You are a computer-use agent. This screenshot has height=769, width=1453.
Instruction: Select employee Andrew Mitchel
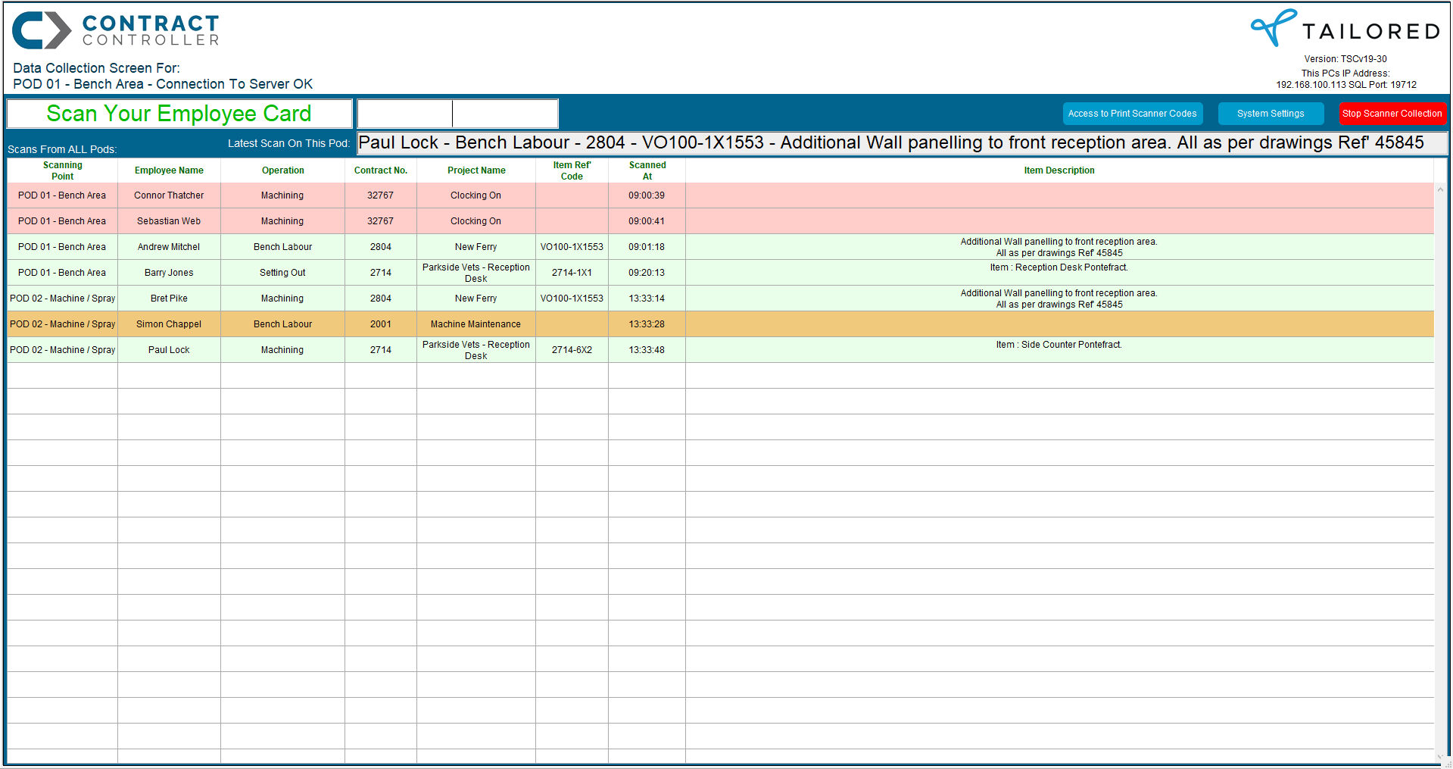pyautogui.click(x=169, y=247)
